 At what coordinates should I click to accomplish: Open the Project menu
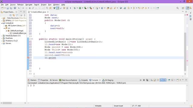coord(44,5)
